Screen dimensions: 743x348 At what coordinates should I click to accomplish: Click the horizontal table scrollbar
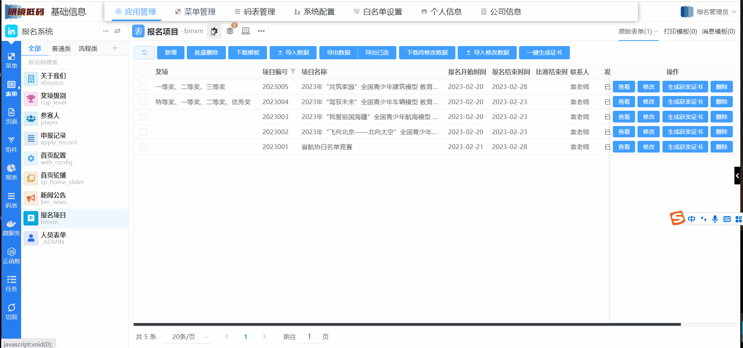pos(407,324)
